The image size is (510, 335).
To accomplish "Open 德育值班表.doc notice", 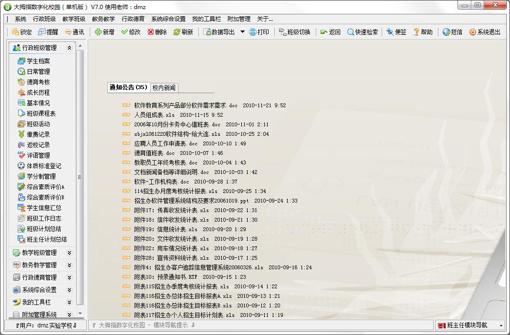I will point(154,152).
